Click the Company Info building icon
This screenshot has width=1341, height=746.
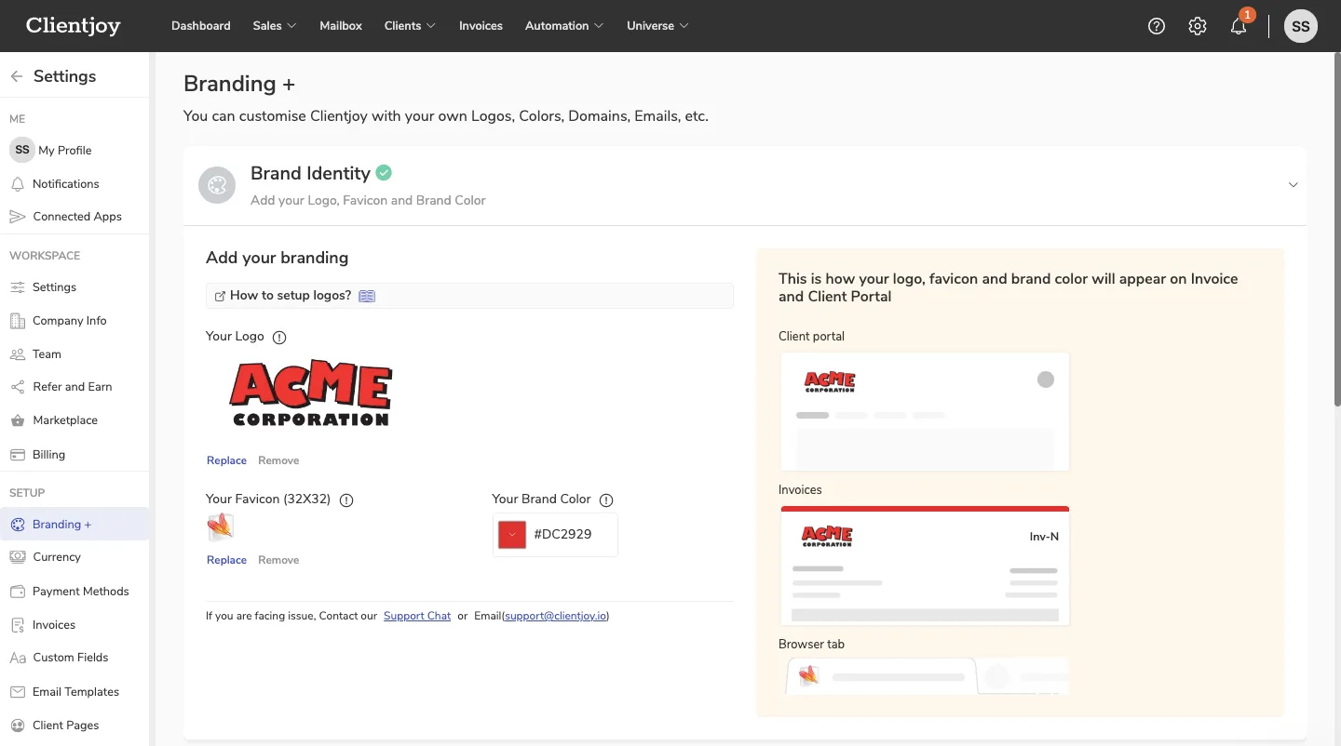[17, 321]
